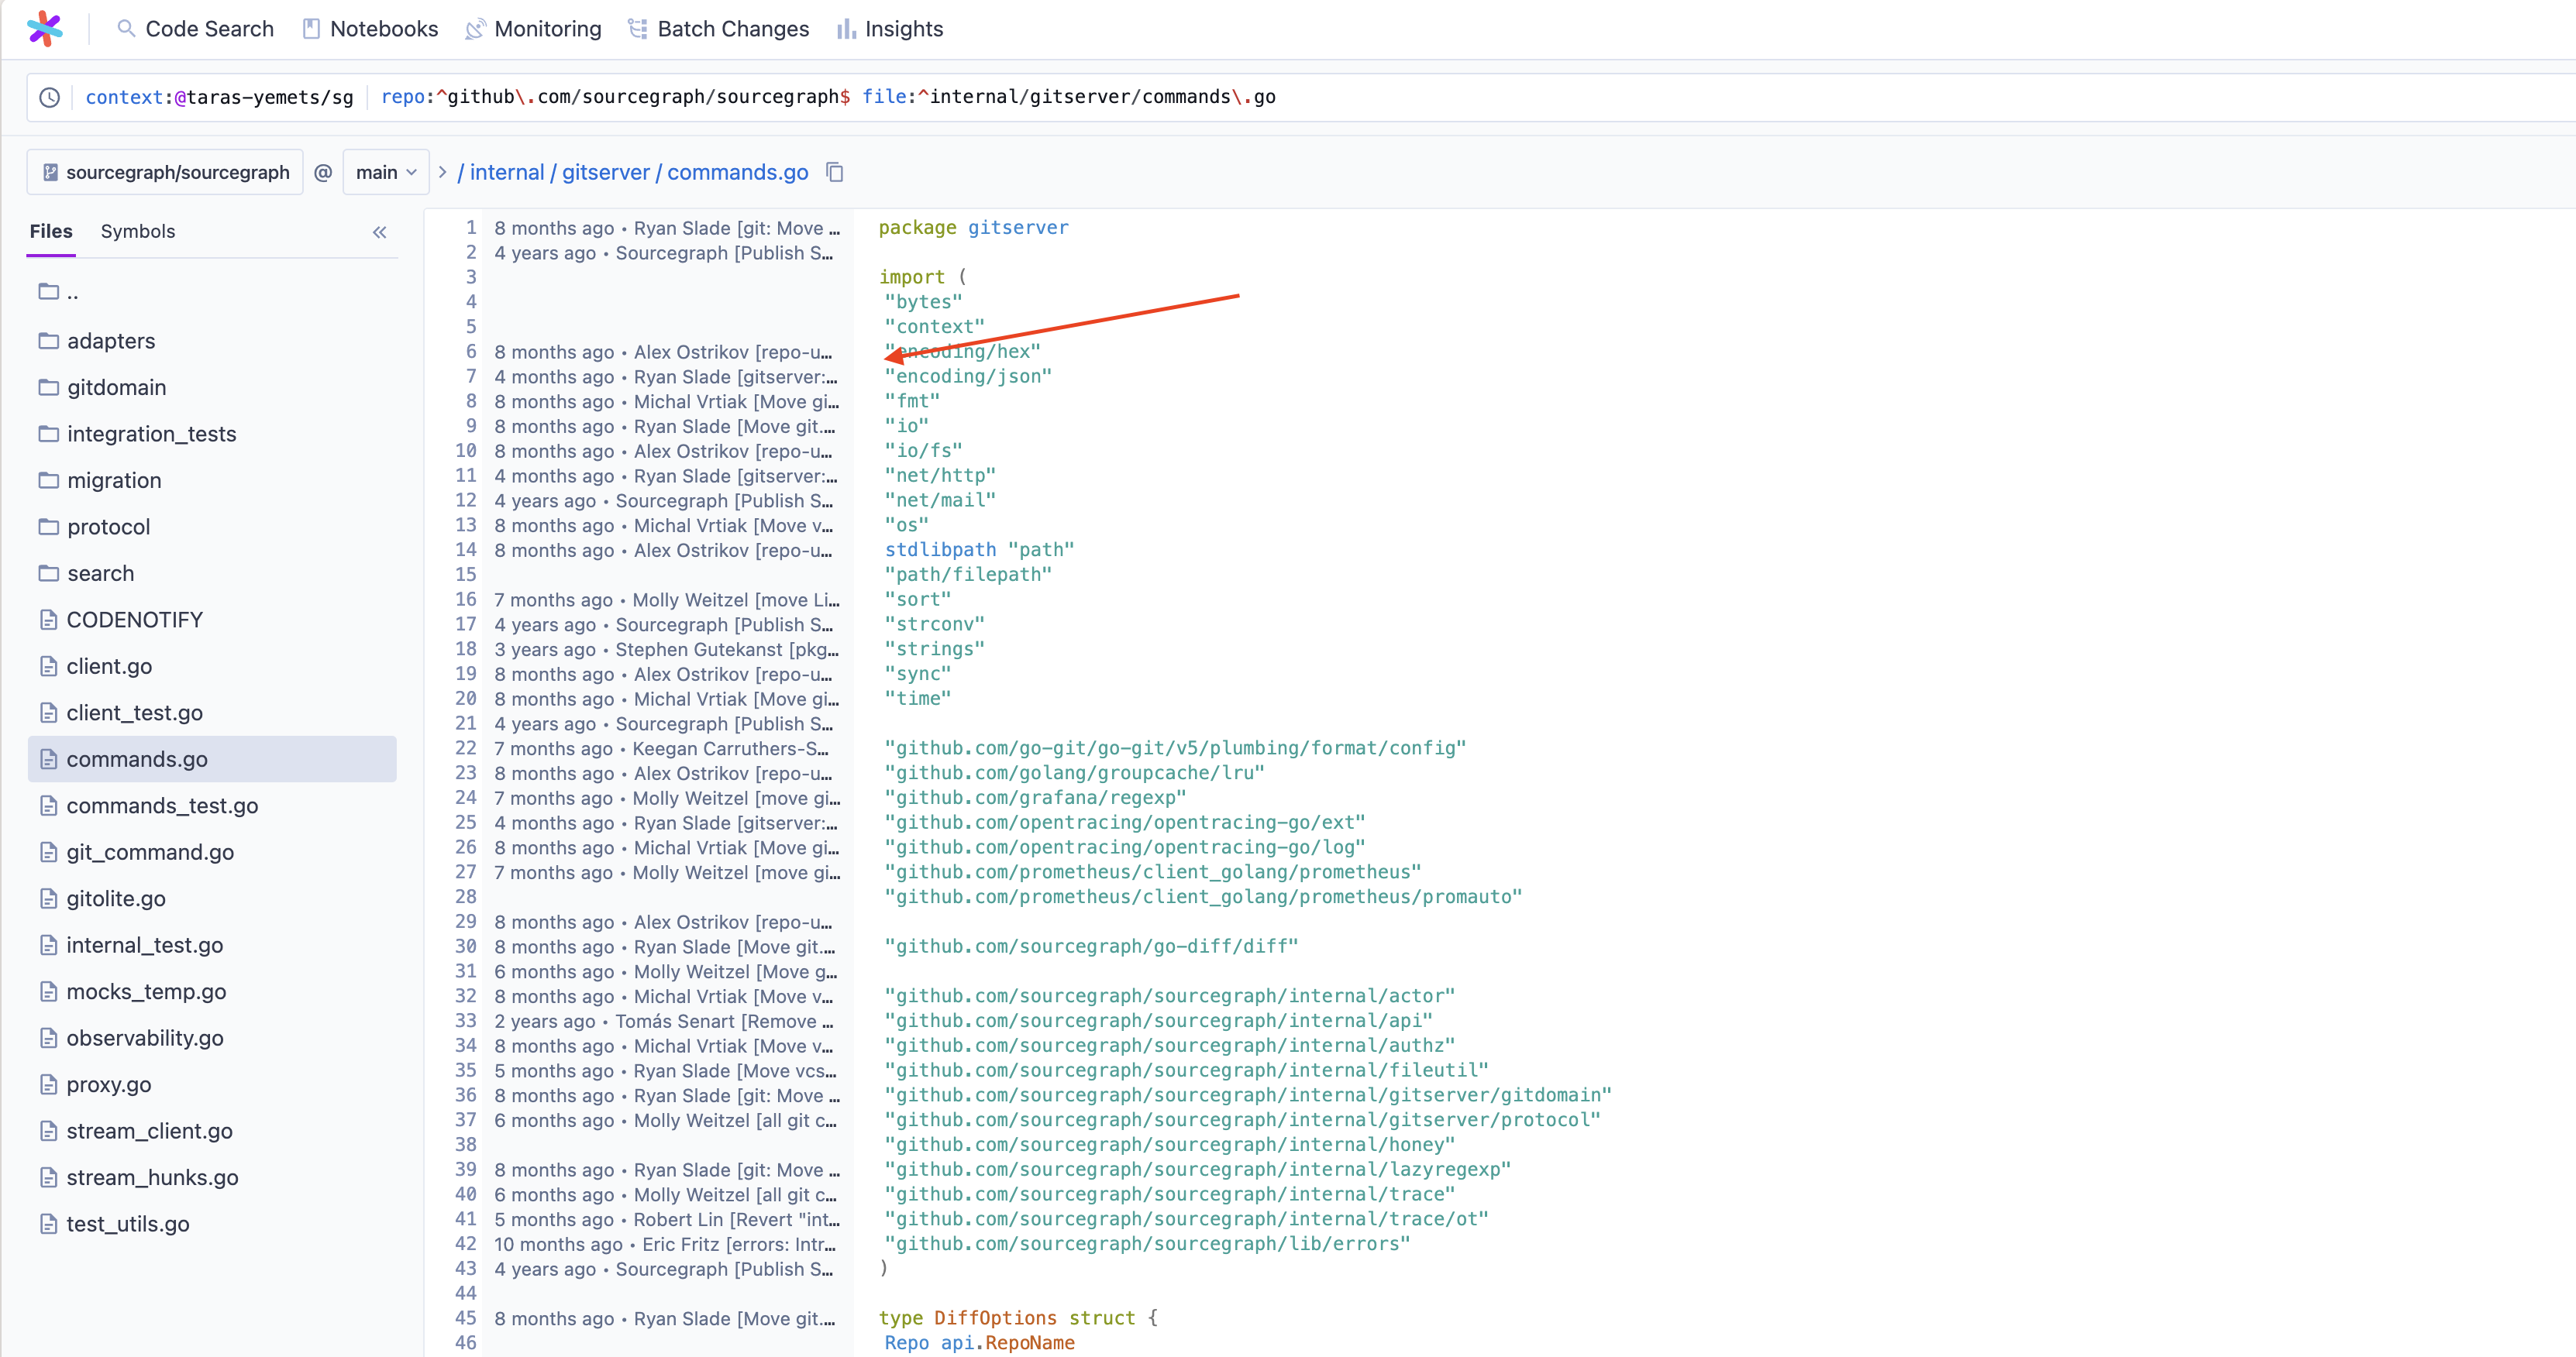Open Code Search from navbar
Viewport: 2576px width, 1357px height.
pos(196,29)
